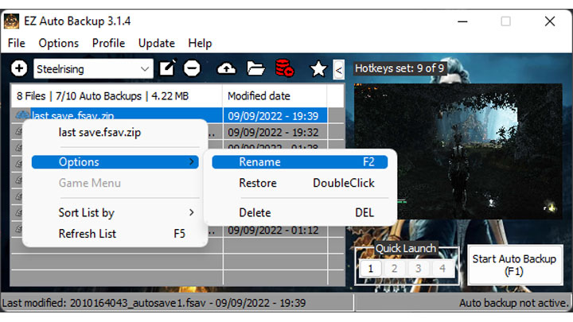Open the Steelrising profile dropdown
The height and width of the screenshot is (322, 573).
pyautogui.click(x=93, y=68)
